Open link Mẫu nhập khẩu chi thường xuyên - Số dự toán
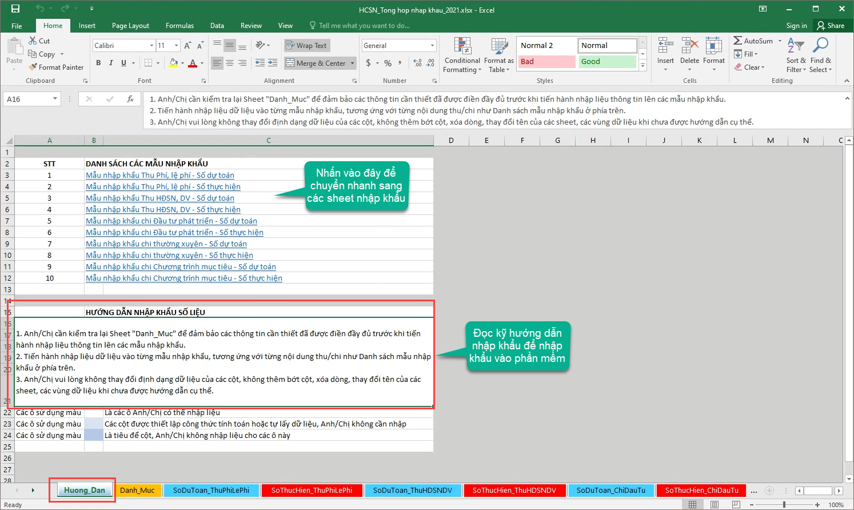Screen dimensions: 854x510 click(x=166, y=244)
